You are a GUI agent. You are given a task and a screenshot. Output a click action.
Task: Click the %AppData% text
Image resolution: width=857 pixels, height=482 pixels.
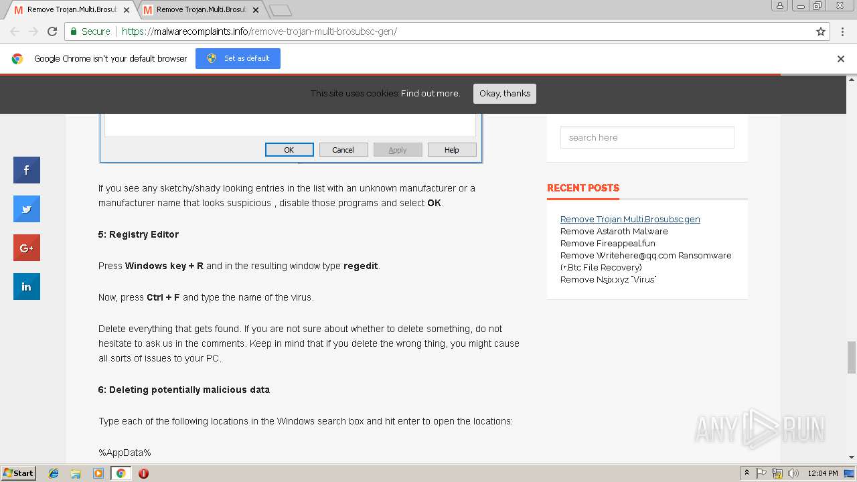pos(125,453)
